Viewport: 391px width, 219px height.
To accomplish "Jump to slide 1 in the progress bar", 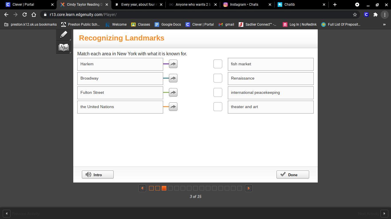I will click(151, 188).
